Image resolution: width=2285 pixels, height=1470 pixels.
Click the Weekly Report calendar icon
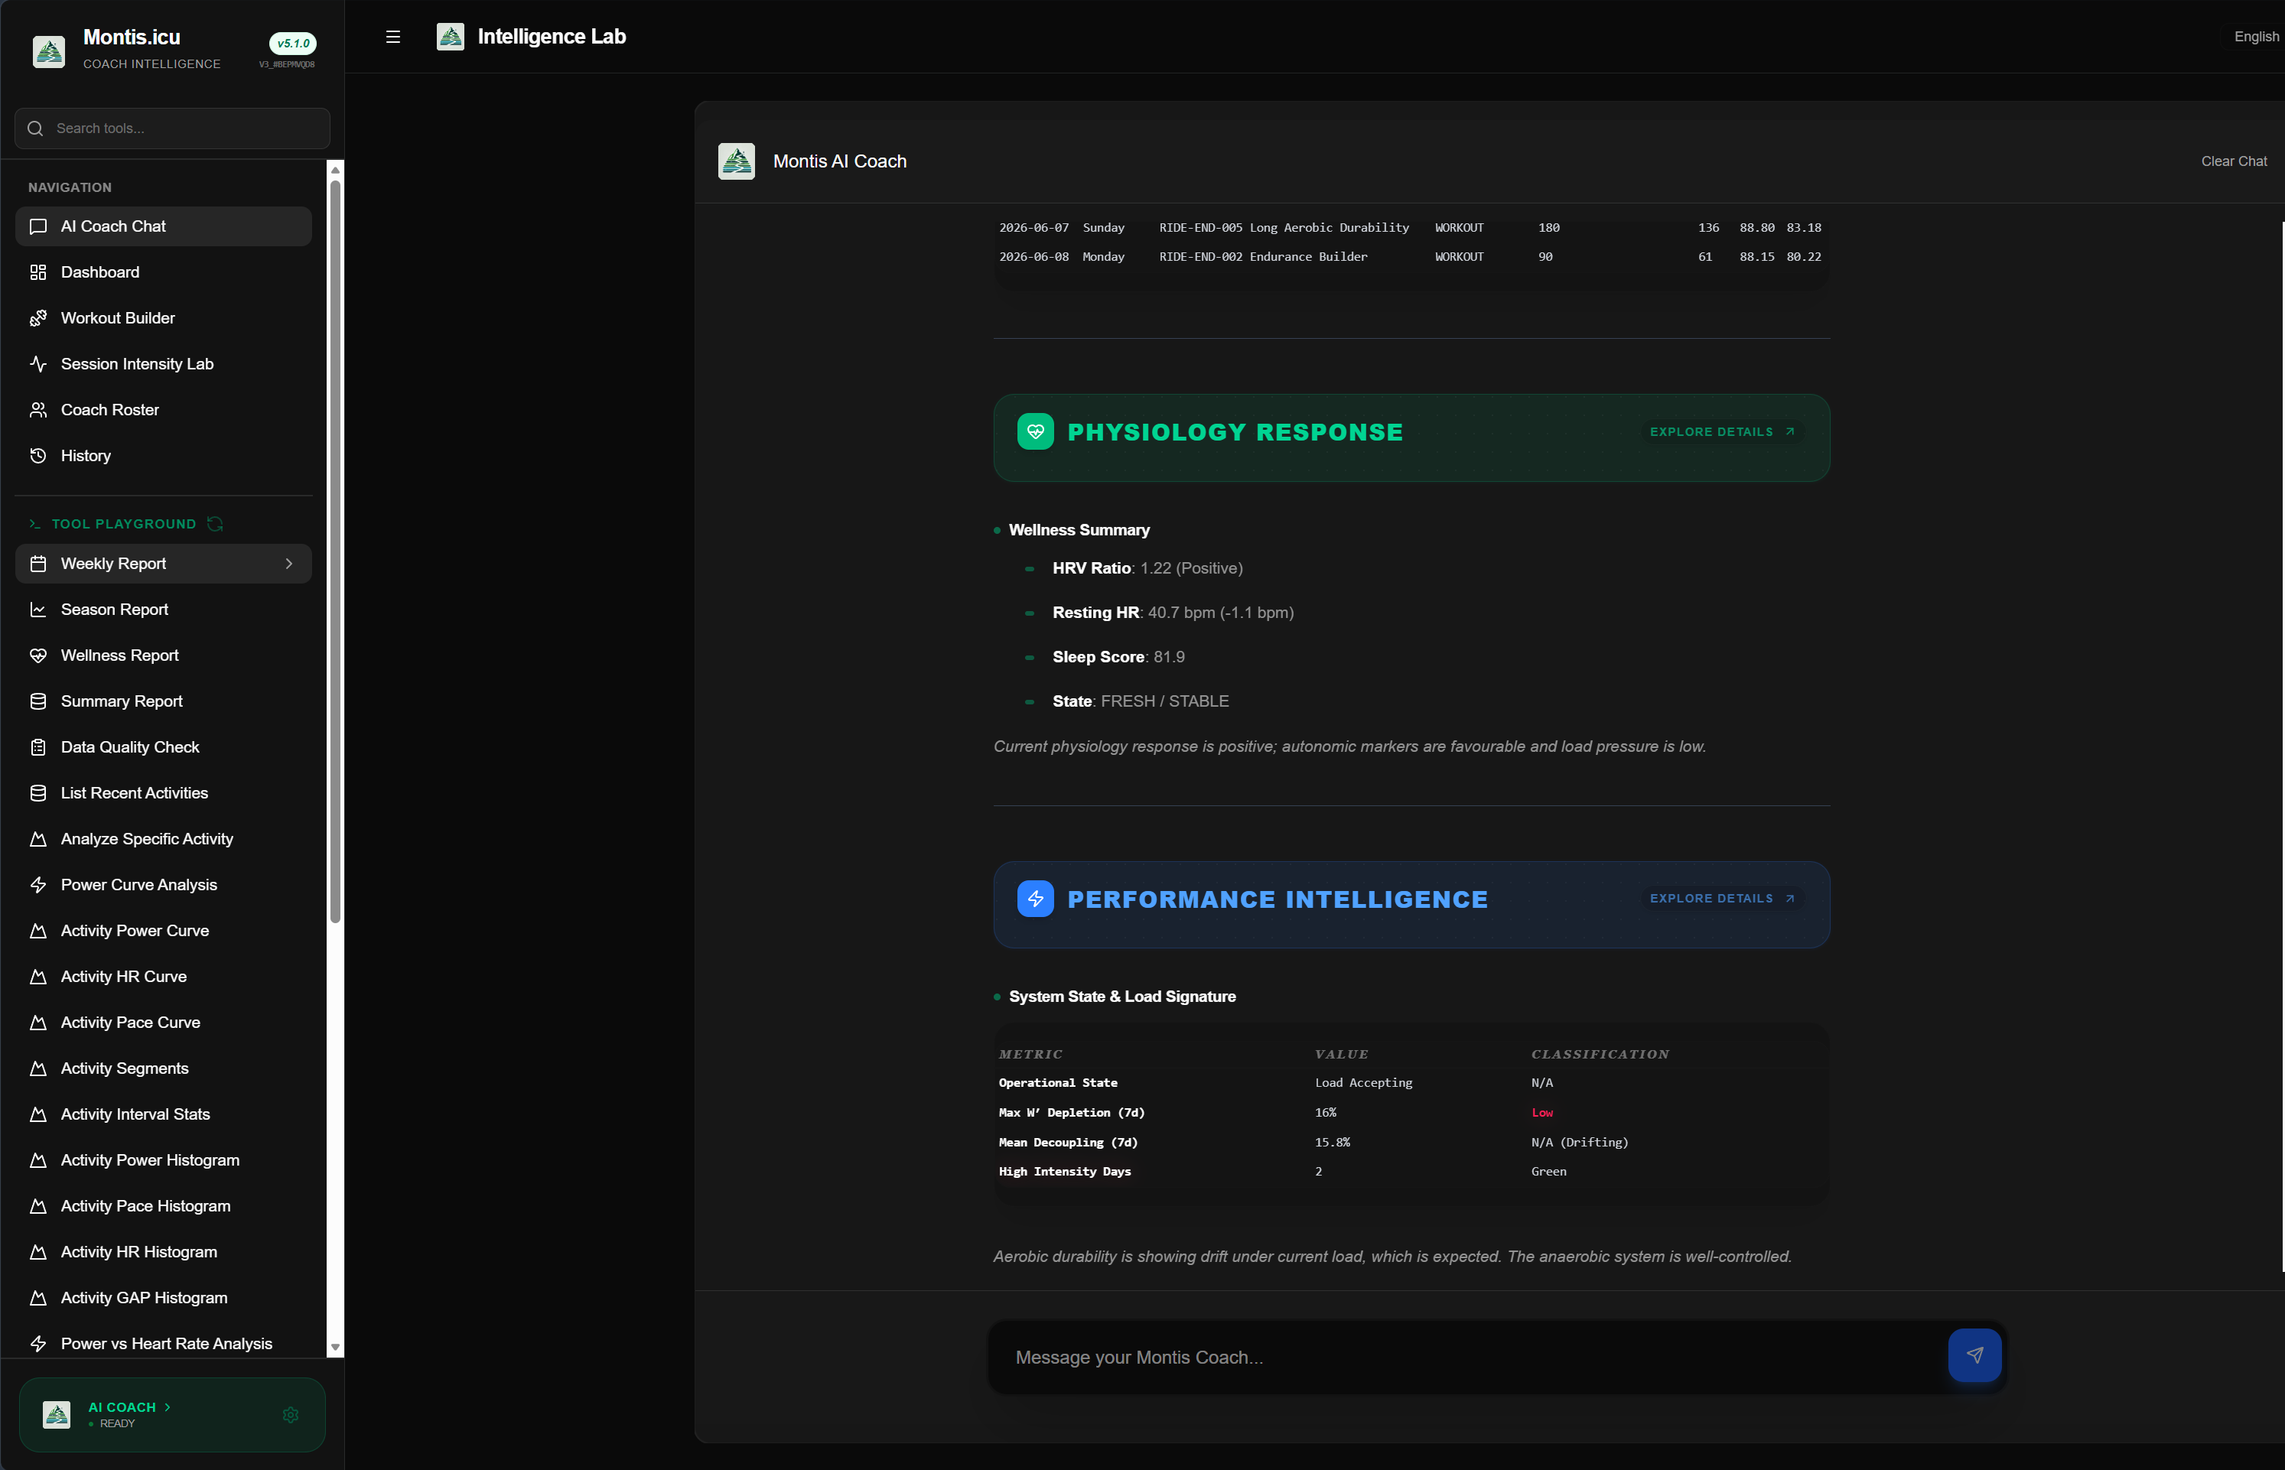pos(38,563)
